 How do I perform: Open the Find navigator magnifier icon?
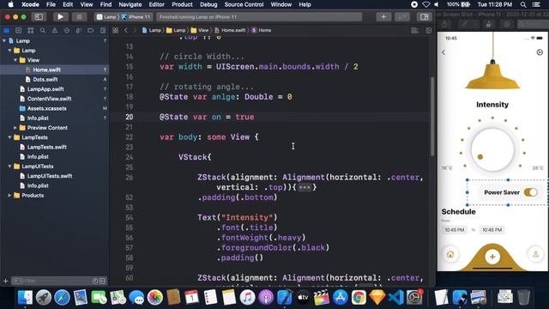42,31
